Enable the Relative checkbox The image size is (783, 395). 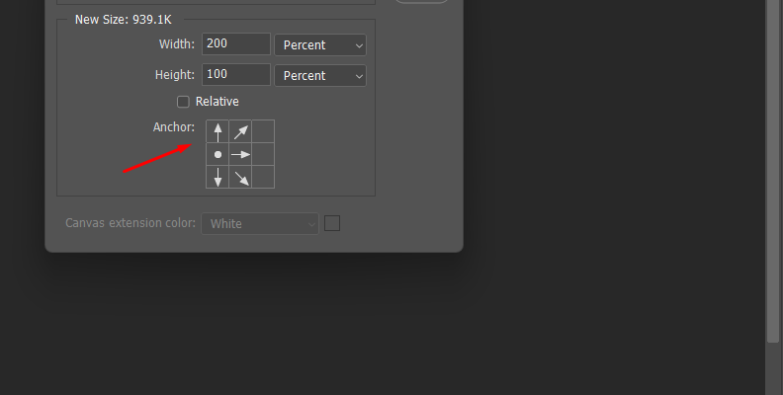click(183, 102)
